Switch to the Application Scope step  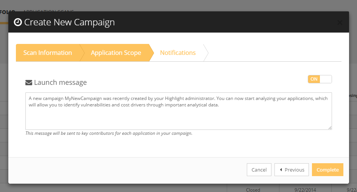click(116, 53)
